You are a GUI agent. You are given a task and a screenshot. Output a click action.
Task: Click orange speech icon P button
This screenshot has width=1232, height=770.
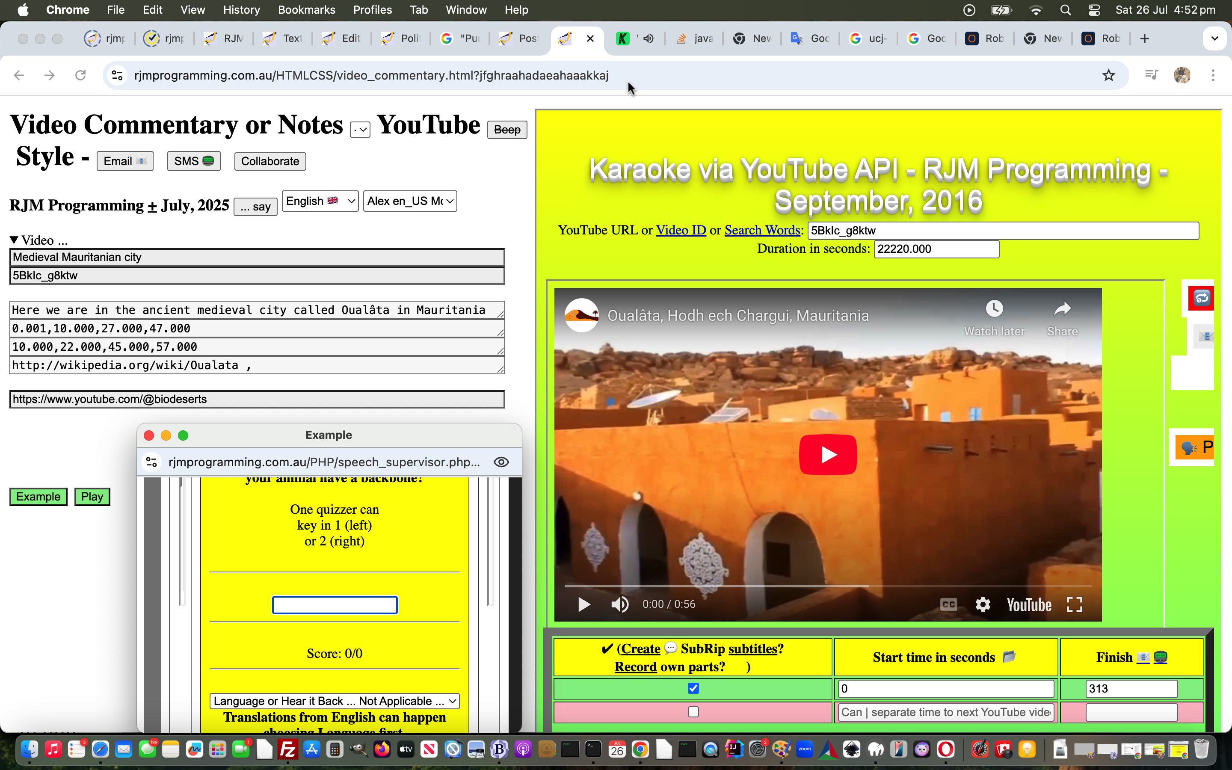pos(1194,447)
